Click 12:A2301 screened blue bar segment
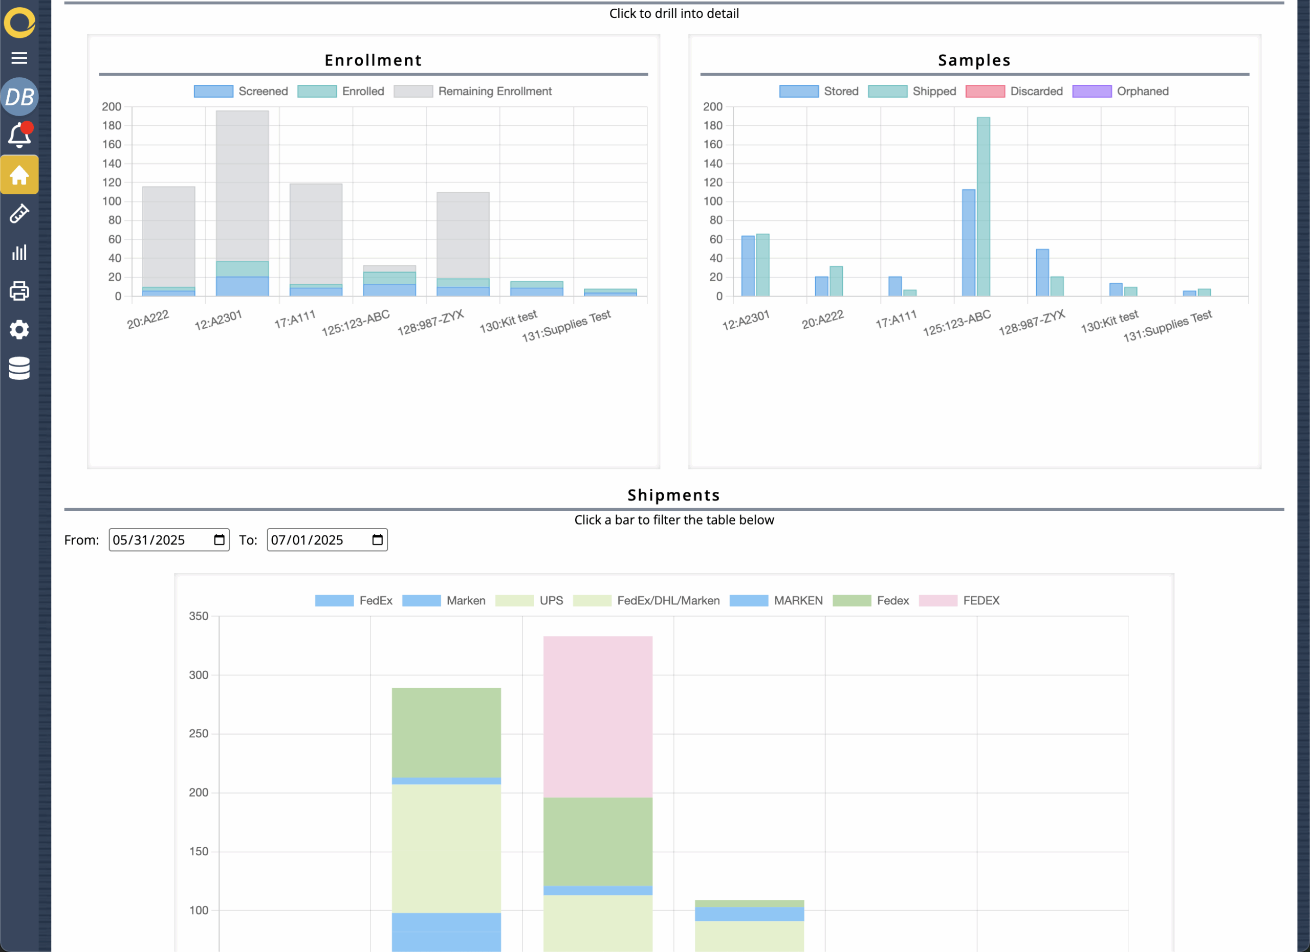The width and height of the screenshot is (1310, 952). point(242,286)
